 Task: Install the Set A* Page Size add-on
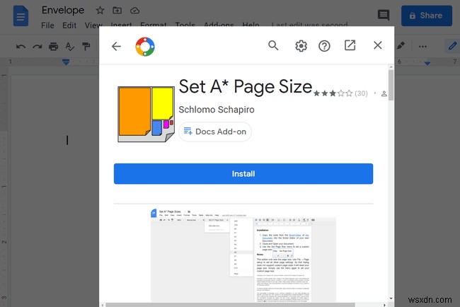[243, 173]
